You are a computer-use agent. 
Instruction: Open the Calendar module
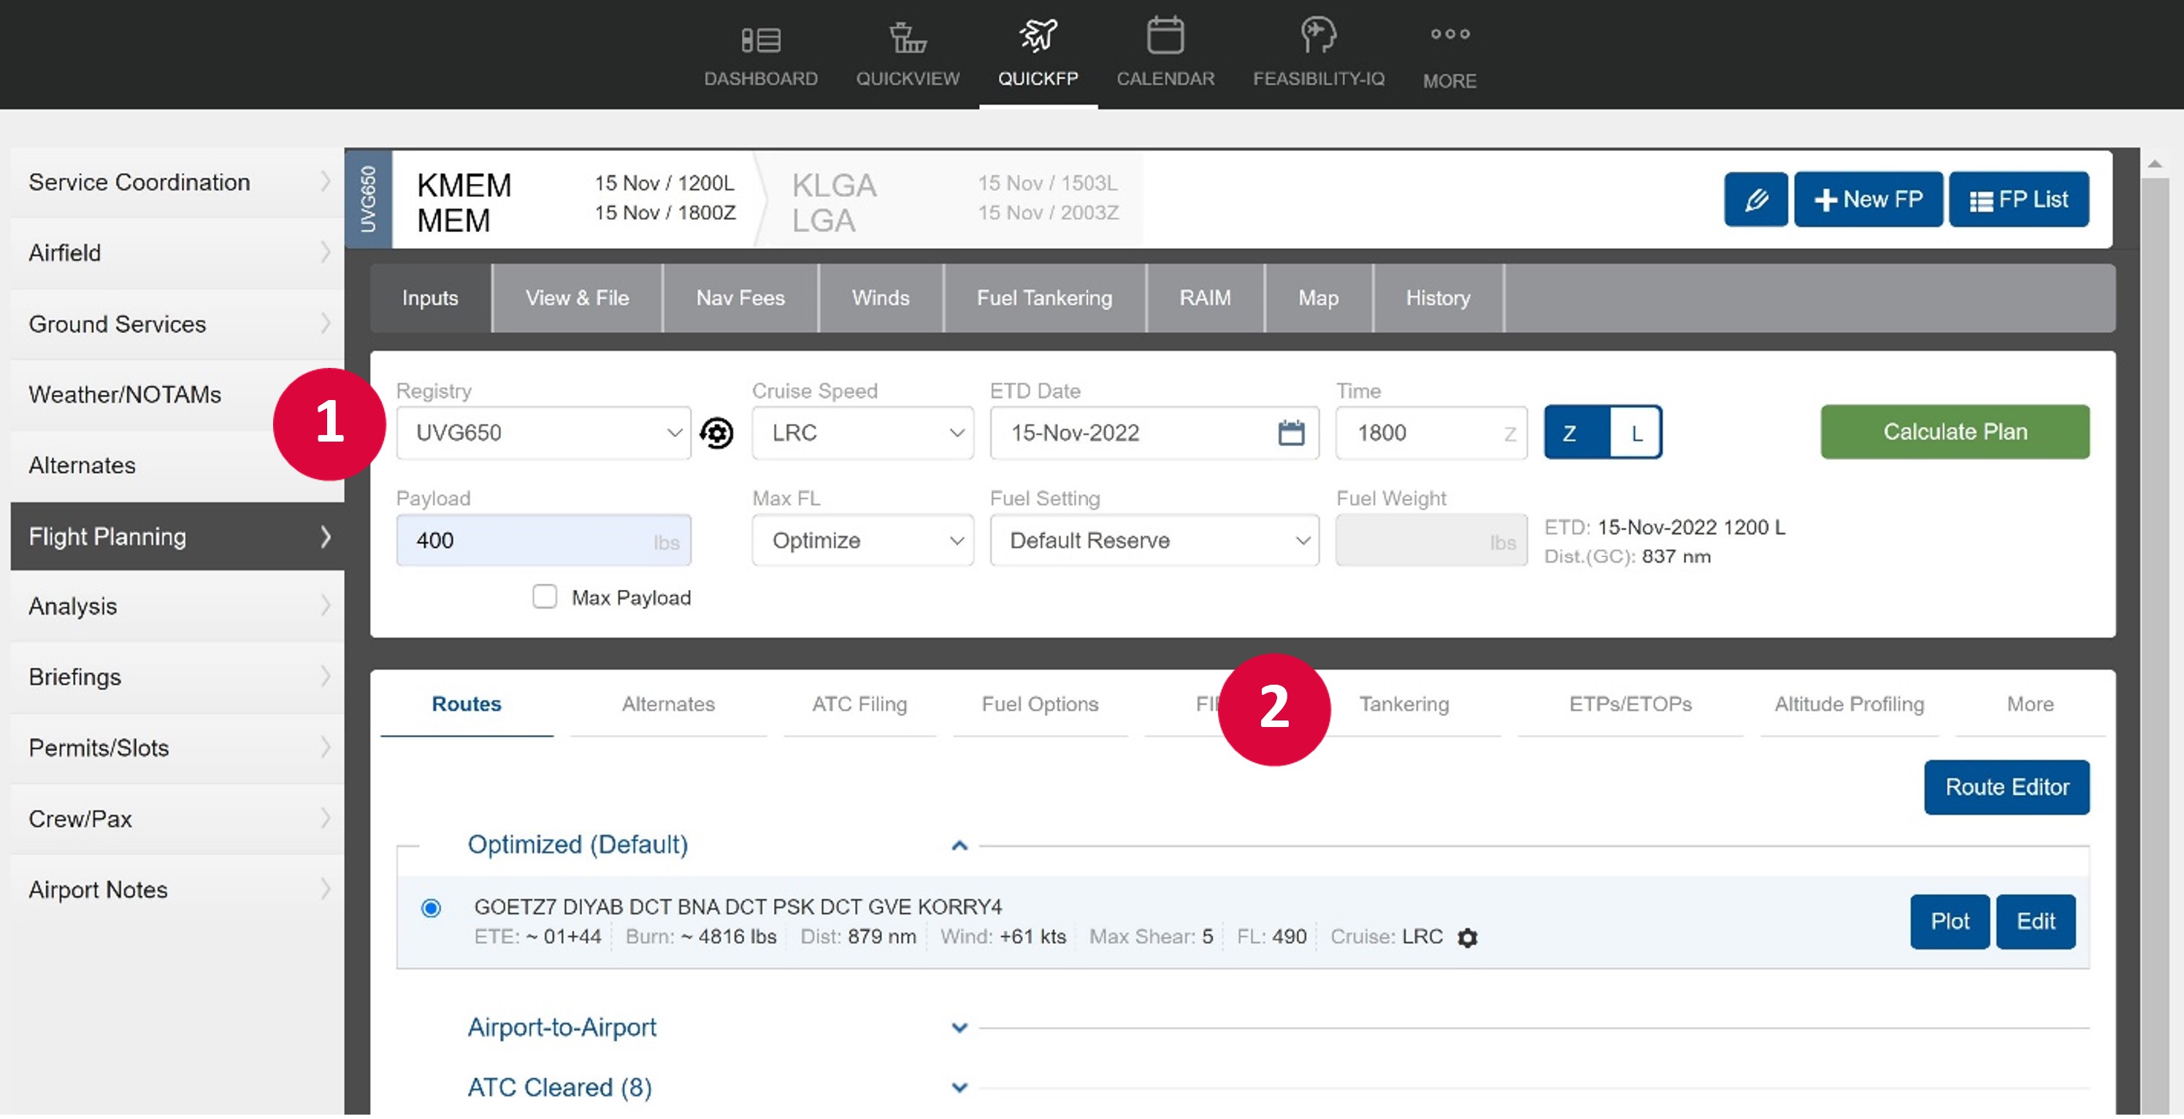click(x=1166, y=53)
